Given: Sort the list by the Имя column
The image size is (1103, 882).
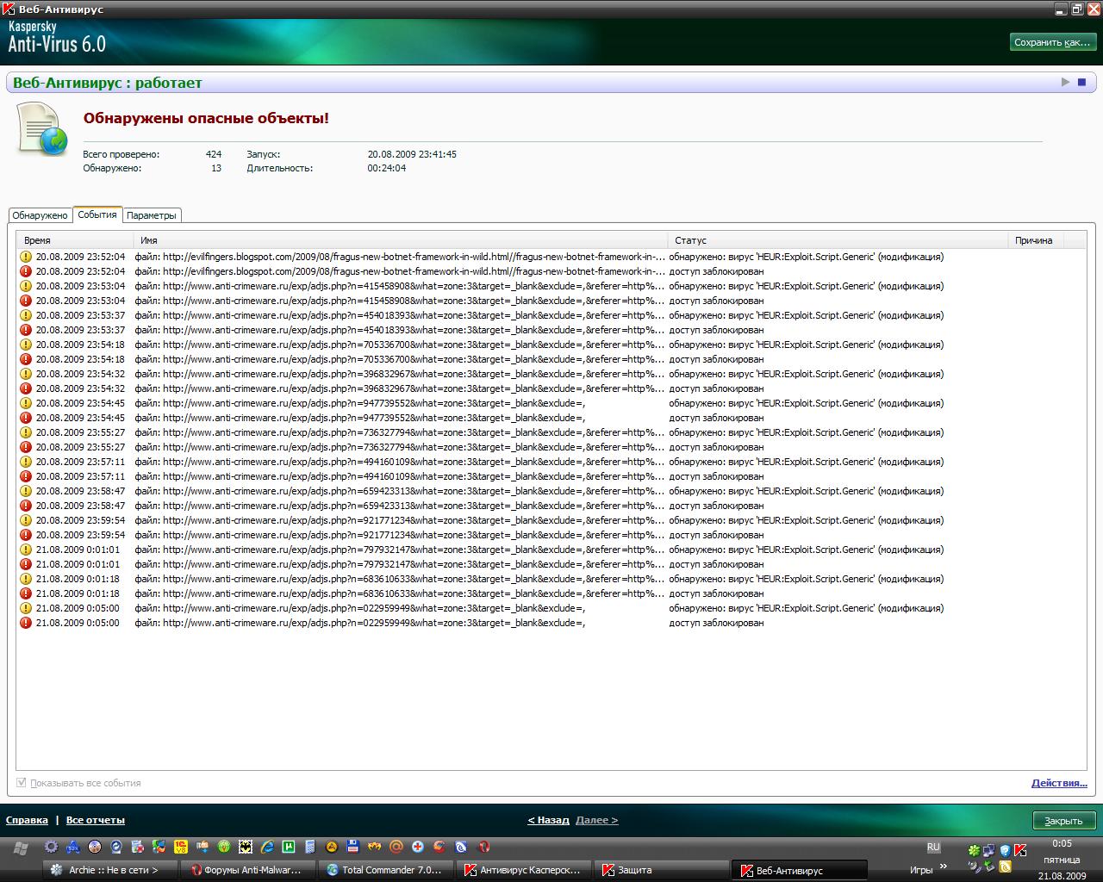Looking at the screenshot, I should coord(401,240).
